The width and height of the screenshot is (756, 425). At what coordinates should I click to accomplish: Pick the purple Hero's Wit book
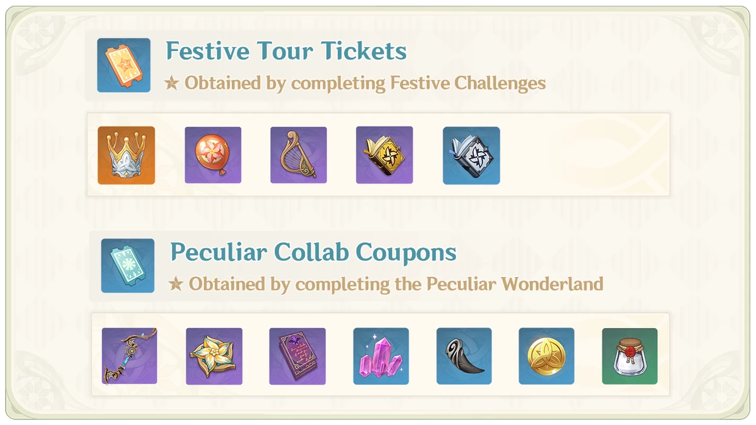tap(297, 356)
